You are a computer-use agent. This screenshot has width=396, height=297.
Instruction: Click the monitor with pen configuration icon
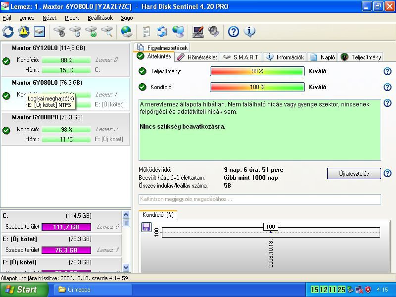[198, 32]
